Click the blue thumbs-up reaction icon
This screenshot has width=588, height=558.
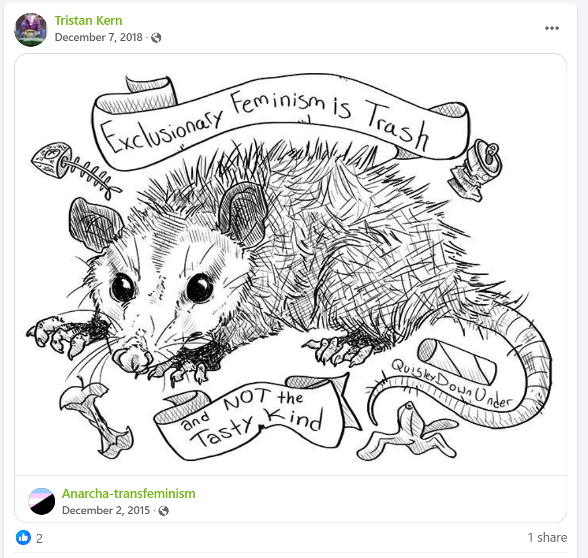tap(23, 537)
